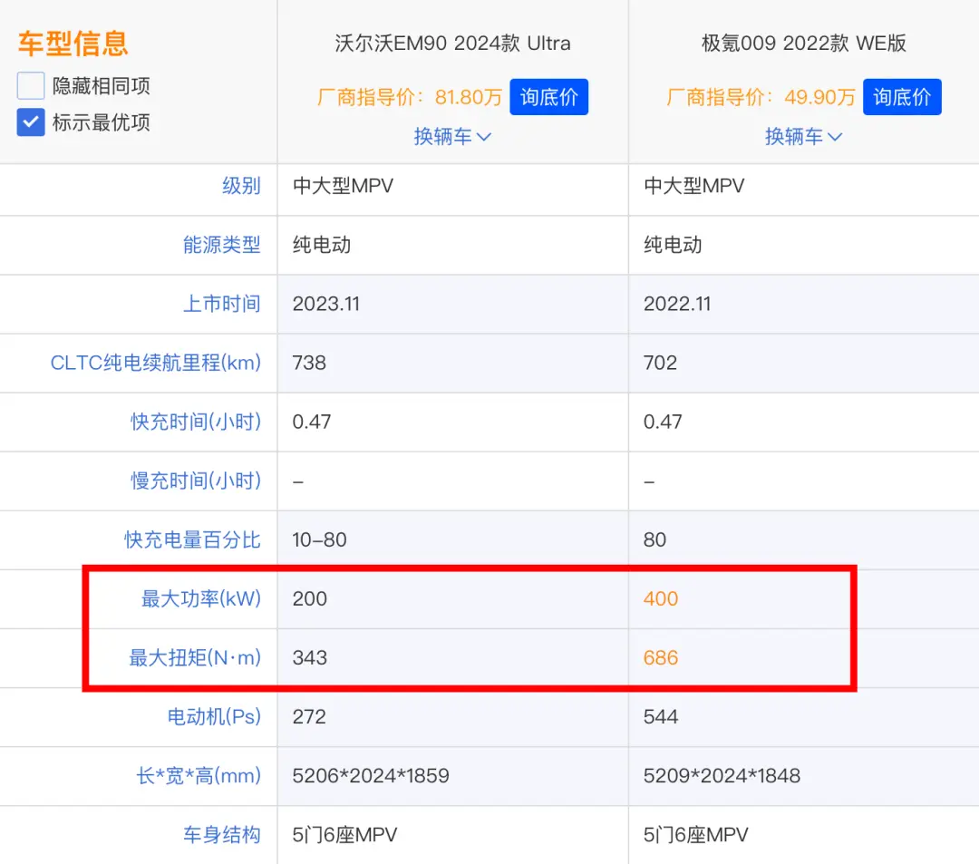Click the 快充时间(小时) row label
This screenshot has height=864, width=979.
[x=196, y=422]
